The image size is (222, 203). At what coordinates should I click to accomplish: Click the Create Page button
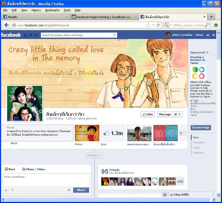[x=201, y=128]
